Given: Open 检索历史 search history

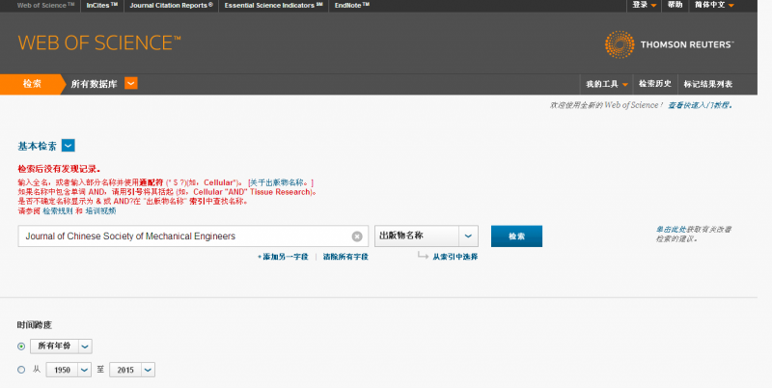Looking at the screenshot, I should (x=655, y=84).
